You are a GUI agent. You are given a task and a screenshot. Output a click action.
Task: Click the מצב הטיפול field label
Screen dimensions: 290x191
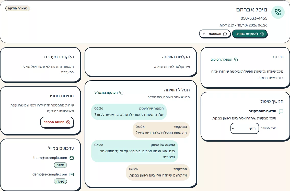coord(268,128)
